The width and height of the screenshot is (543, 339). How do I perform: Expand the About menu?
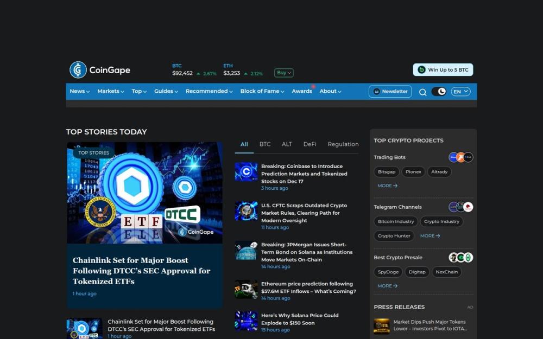tap(330, 91)
